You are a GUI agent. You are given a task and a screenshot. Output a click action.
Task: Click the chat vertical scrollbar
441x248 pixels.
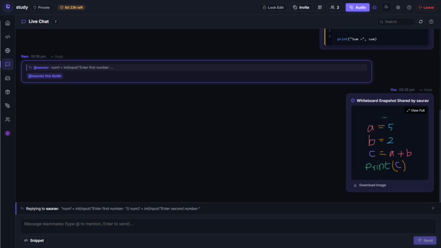pyautogui.click(x=439, y=155)
